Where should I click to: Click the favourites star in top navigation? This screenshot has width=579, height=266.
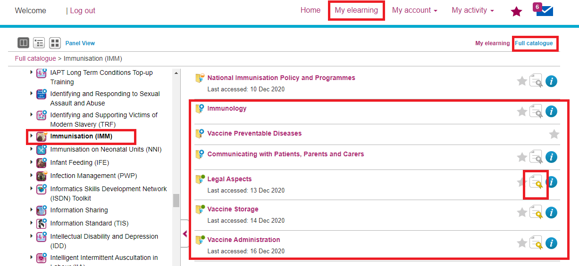(517, 11)
